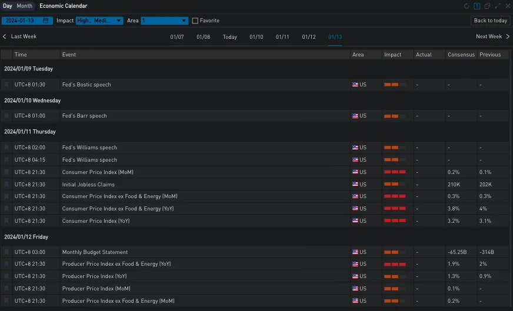Click the calendar icon in date field
513x311 pixels.
click(45, 21)
